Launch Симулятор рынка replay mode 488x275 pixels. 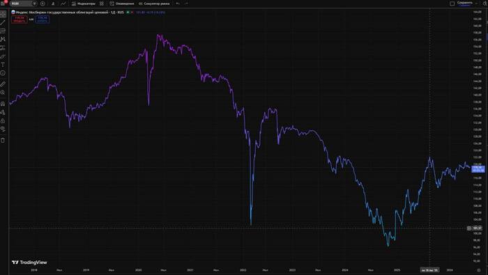pyautogui.click(x=154, y=3)
